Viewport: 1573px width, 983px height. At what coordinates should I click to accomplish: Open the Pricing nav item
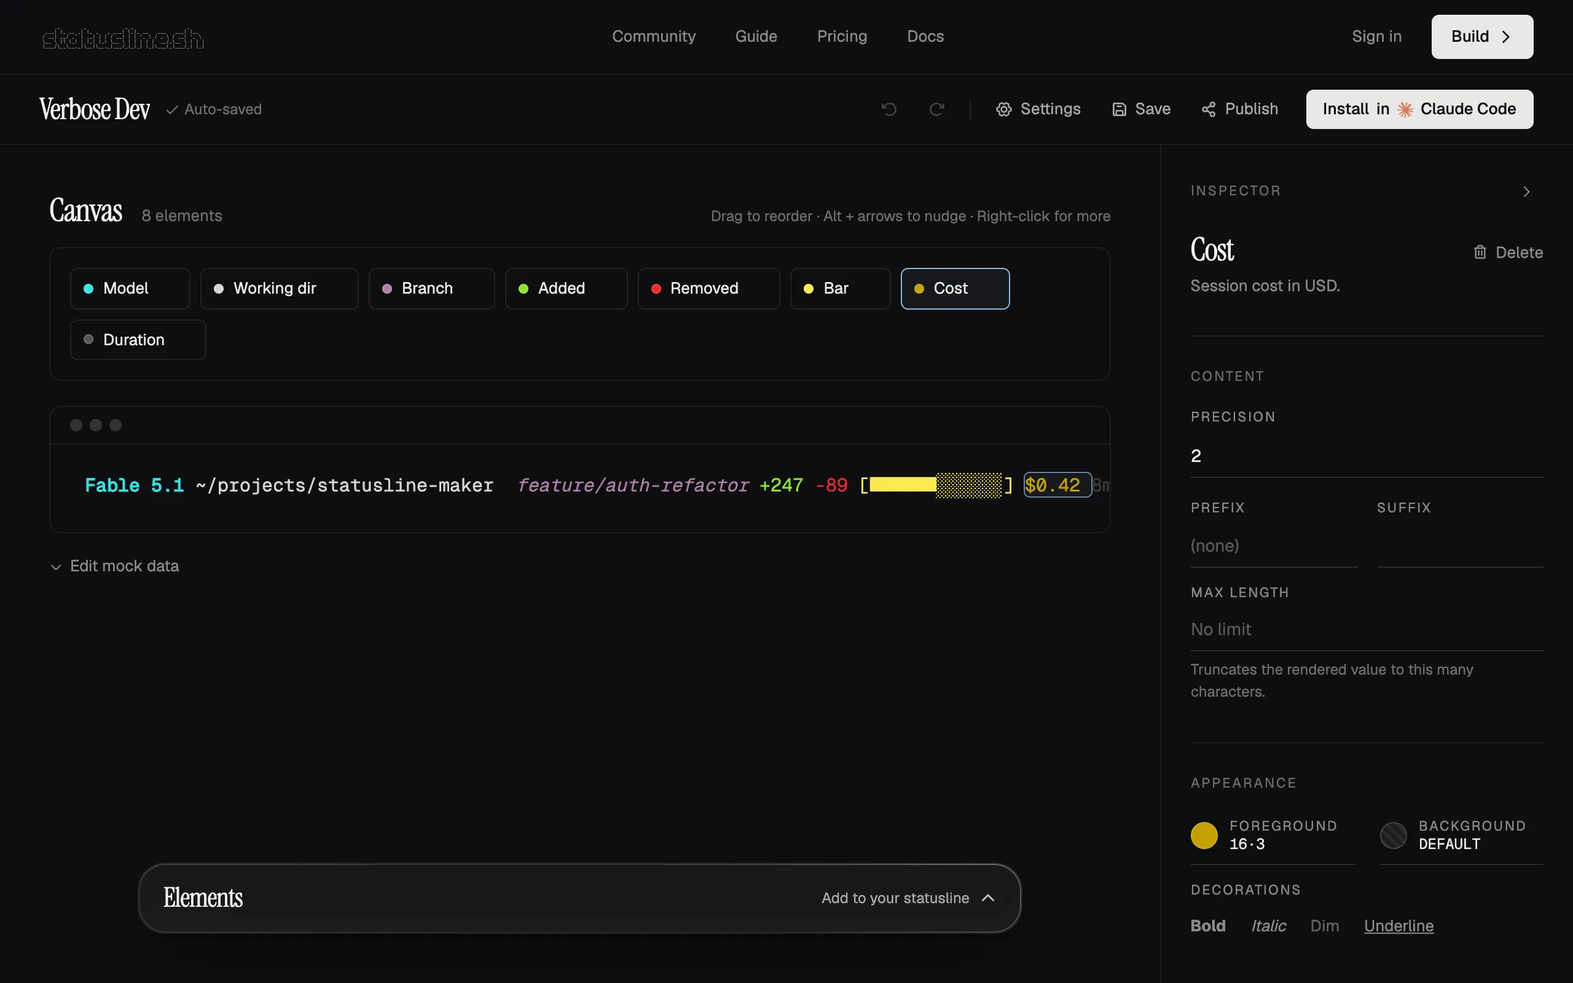coord(842,36)
